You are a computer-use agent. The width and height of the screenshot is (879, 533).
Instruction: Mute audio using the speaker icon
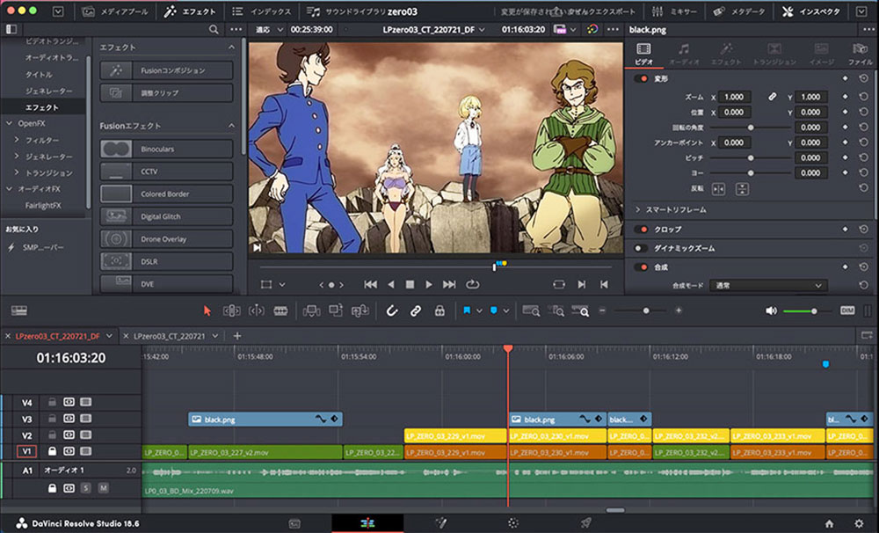click(x=772, y=310)
